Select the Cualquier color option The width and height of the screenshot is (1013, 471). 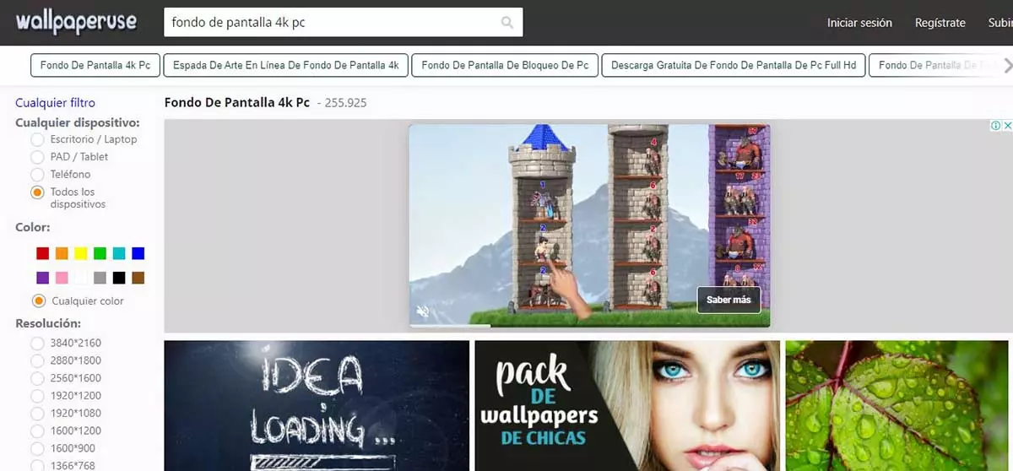tap(38, 300)
